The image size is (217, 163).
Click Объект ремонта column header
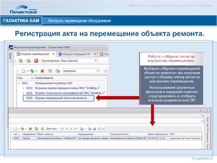57,134
